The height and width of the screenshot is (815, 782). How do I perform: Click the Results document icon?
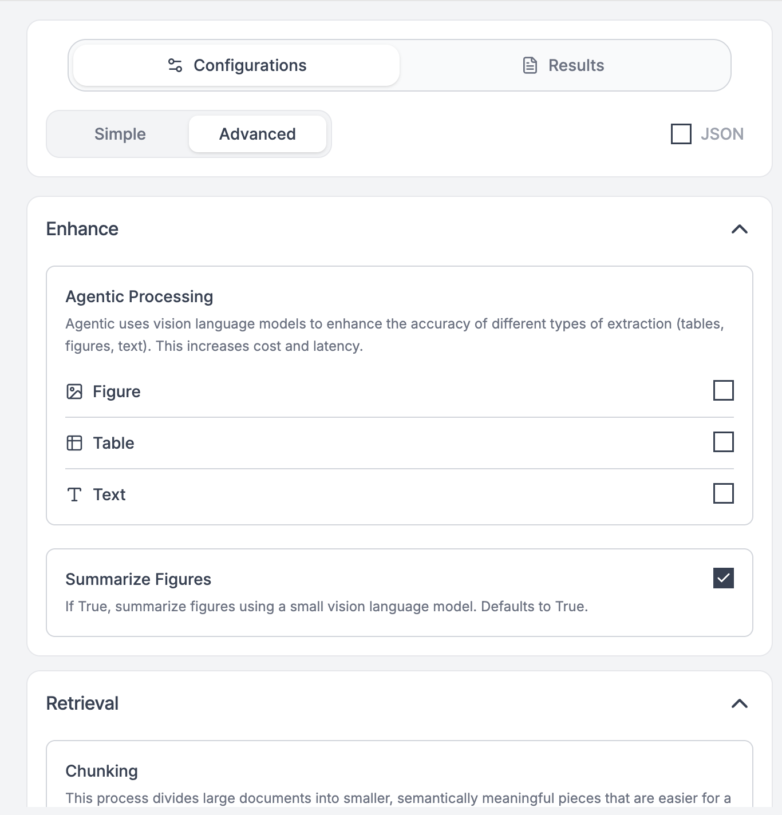(530, 65)
